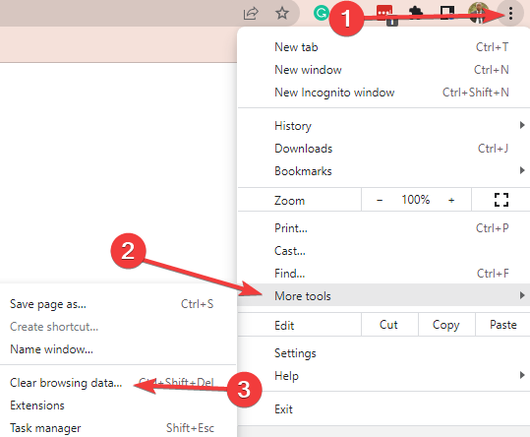Viewport: 530px width, 437px height.
Task: Select Name window... in submenu
Action: coord(118,349)
